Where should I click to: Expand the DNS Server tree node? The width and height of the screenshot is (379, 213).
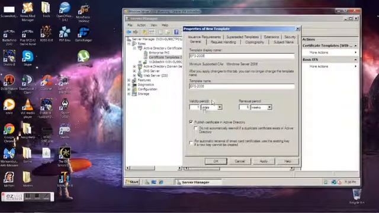click(134, 71)
